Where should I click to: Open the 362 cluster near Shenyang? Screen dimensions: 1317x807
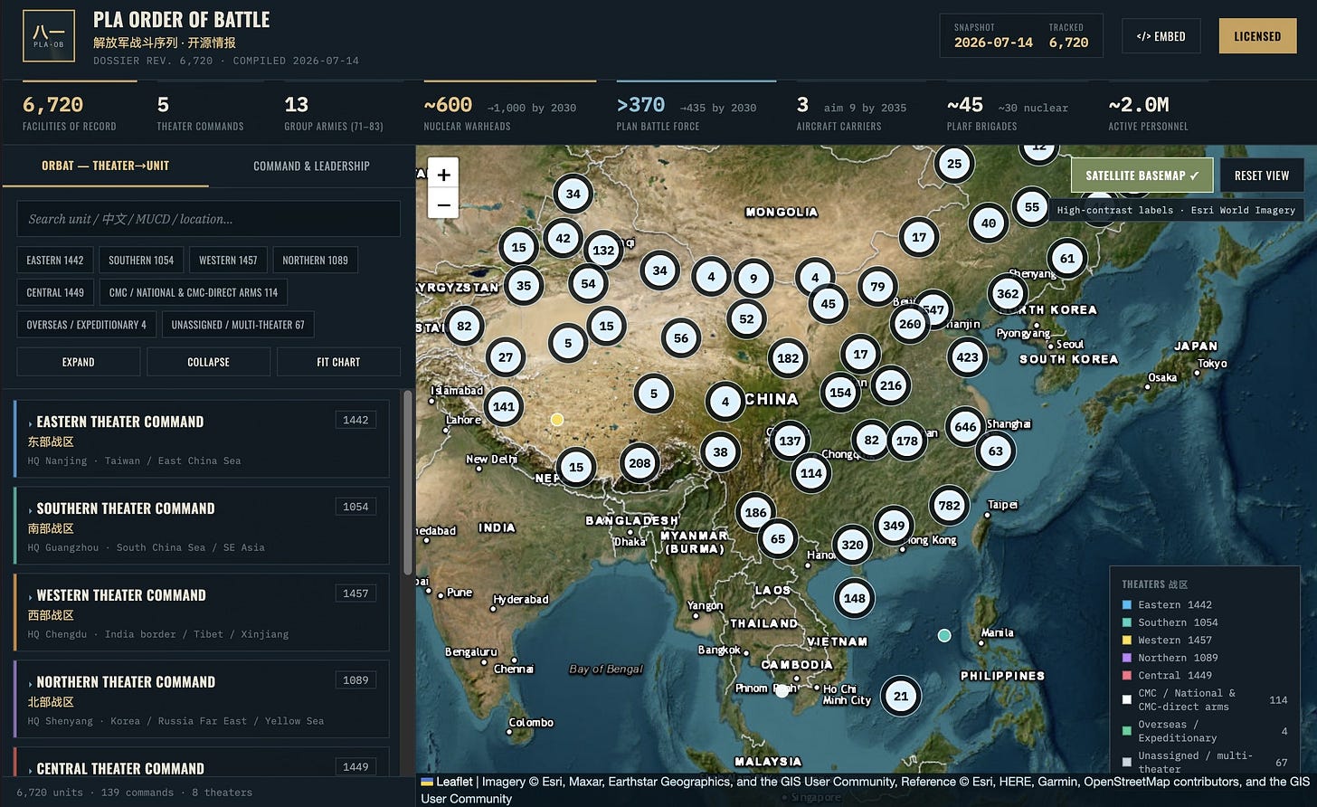coord(1008,294)
